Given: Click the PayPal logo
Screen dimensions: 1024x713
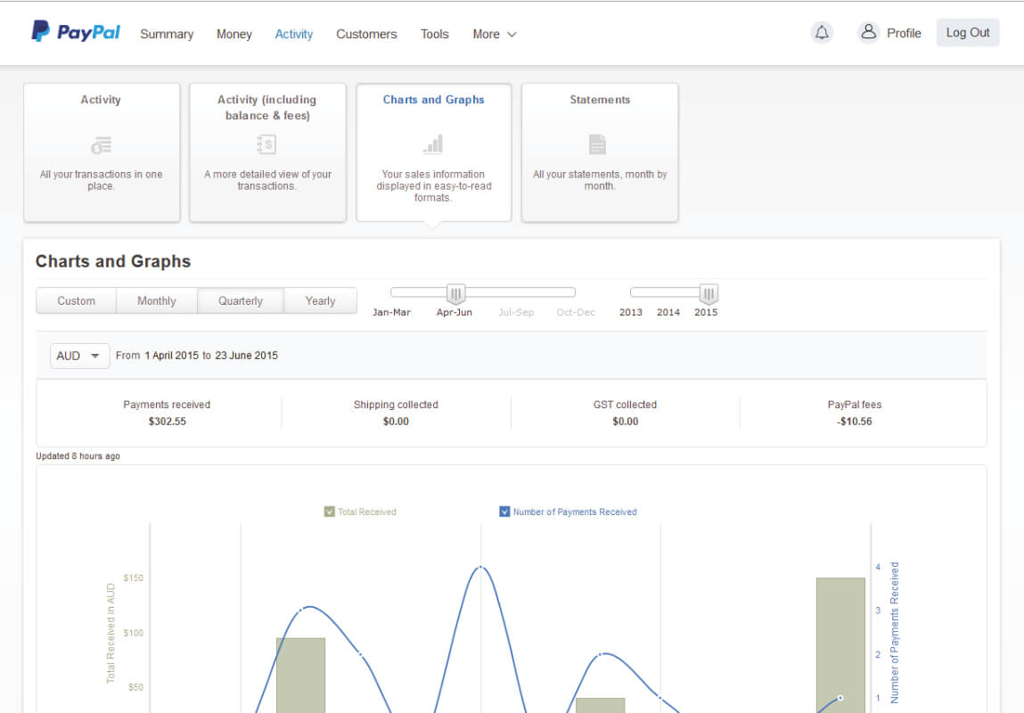Looking at the screenshot, I should tap(76, 31).
